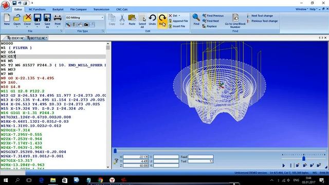This screenshot has height=185, width=329.
Task: Open the ISO Milling file type dropdown
Action: 102,17
